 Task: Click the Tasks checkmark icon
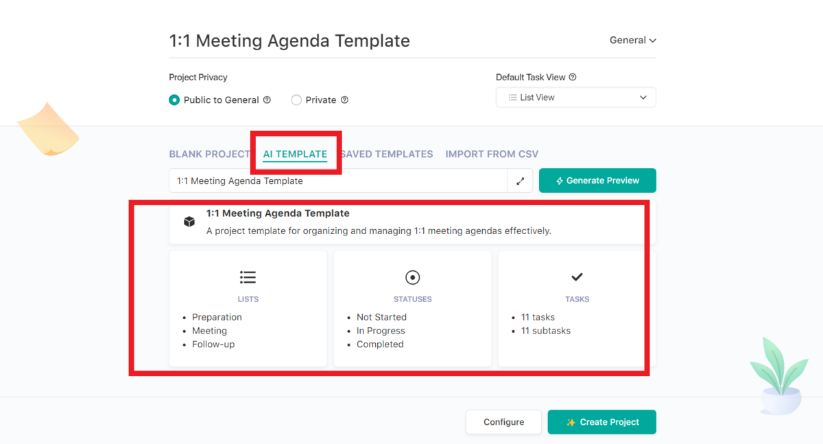point(577,277)
